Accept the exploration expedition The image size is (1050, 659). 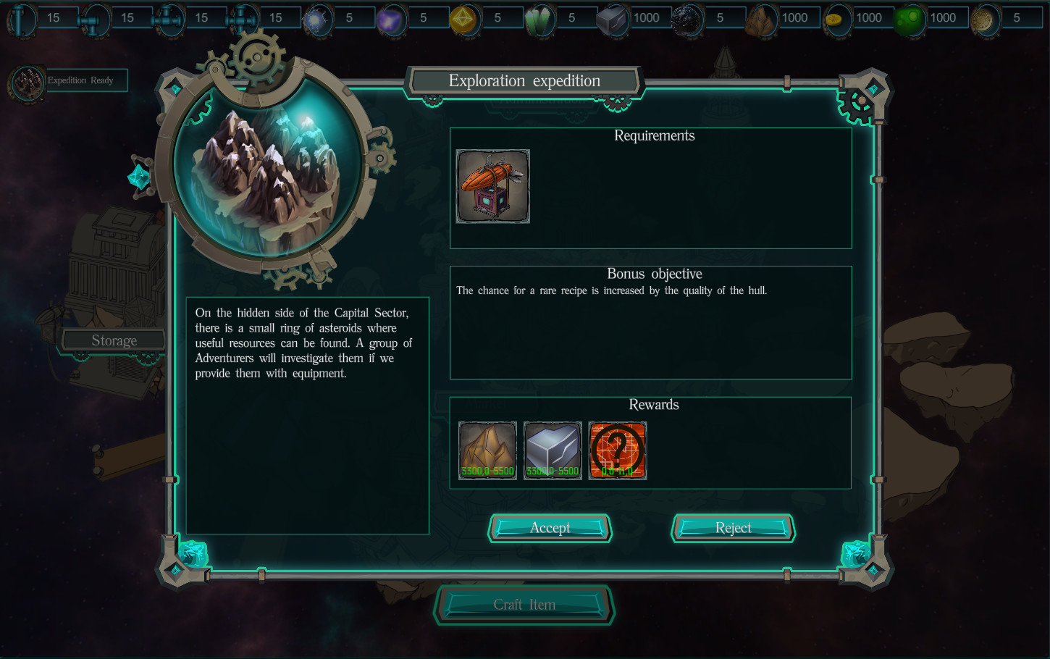(x=550, y=528)
